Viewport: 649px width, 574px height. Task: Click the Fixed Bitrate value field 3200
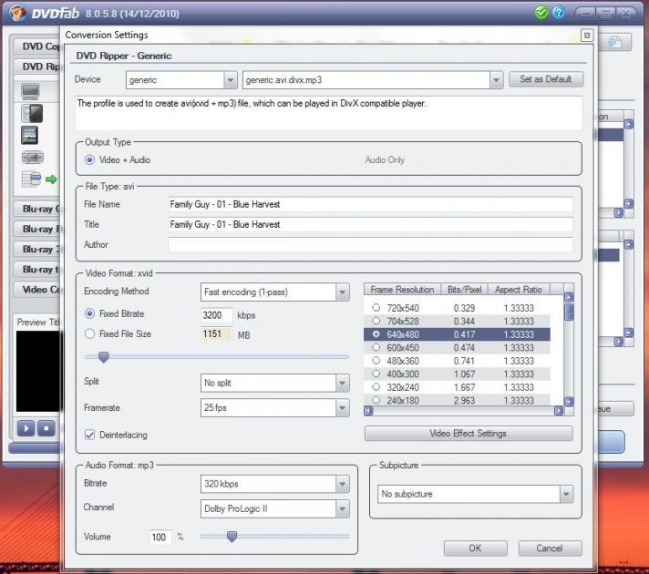(216, 315)
